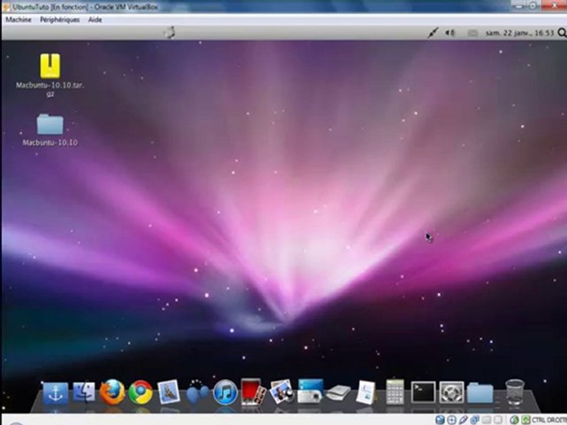Image resolution: width=567 pixels, height=425 pixels.
Task: Click the CTRL DROITE host key label
Action: (x=549, y=420)
